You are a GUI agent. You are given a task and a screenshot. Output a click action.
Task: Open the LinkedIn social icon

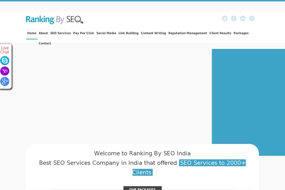[x=243, y=19]
